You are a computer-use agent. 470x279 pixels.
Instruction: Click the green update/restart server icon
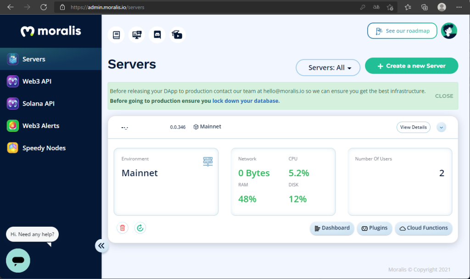(x=140, y=228)
